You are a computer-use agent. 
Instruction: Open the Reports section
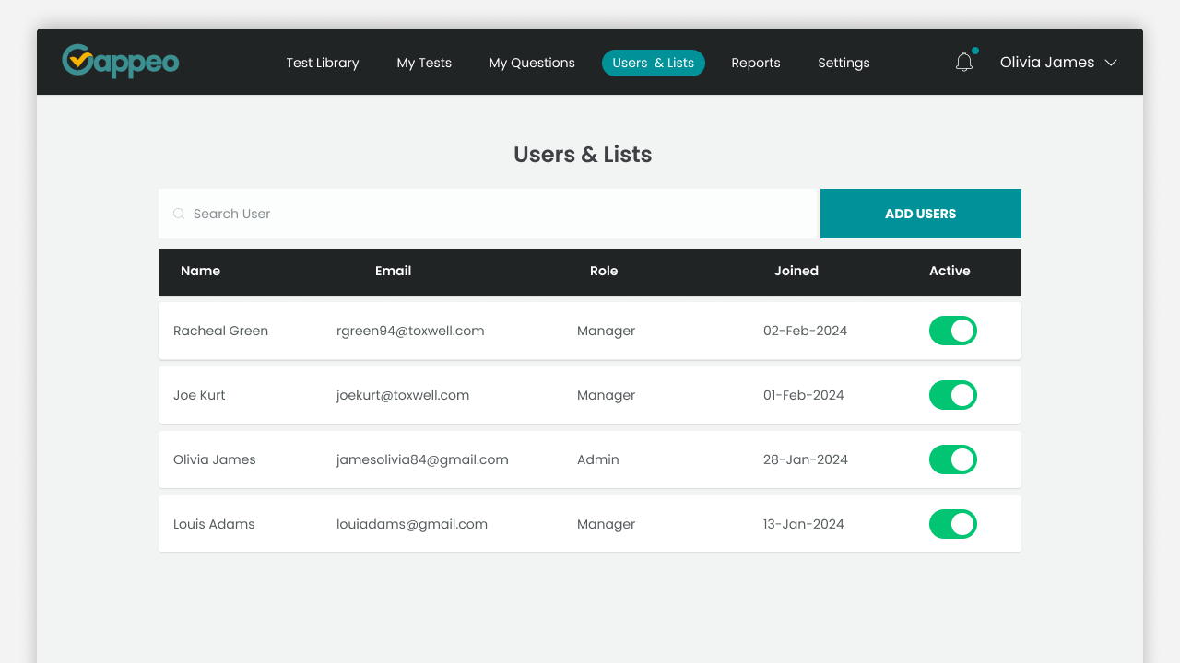point(755,63)
